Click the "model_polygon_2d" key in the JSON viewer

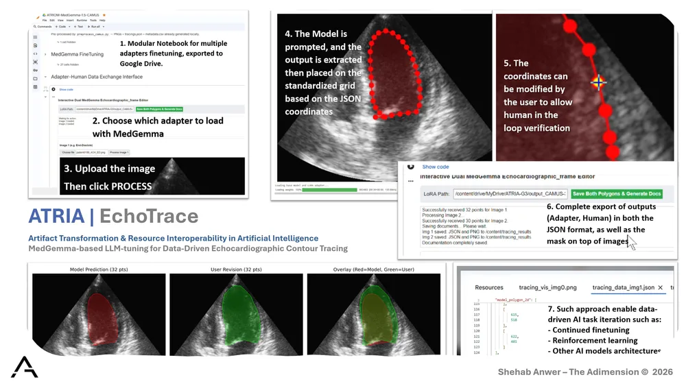[x=512, y=300]
